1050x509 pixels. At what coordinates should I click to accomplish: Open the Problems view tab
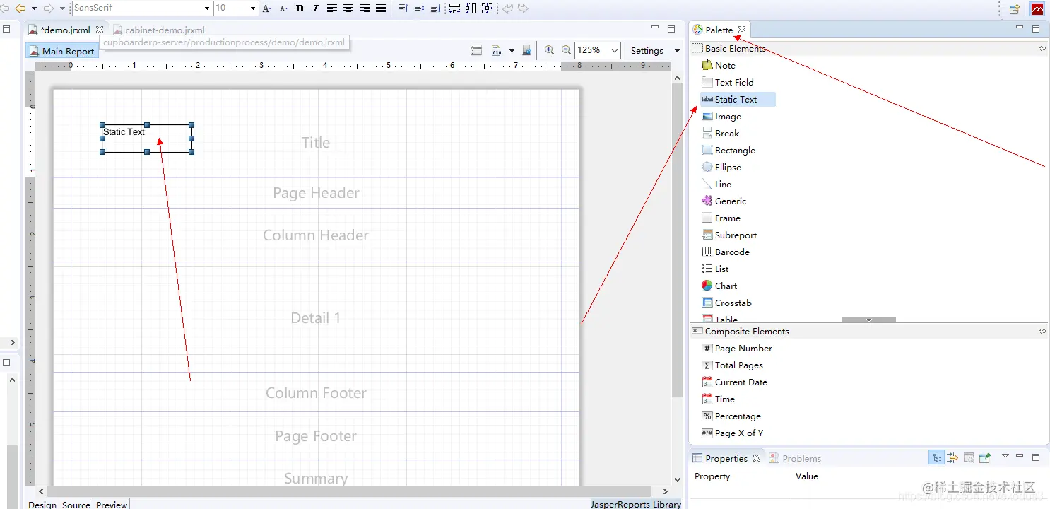click(795, 458)
